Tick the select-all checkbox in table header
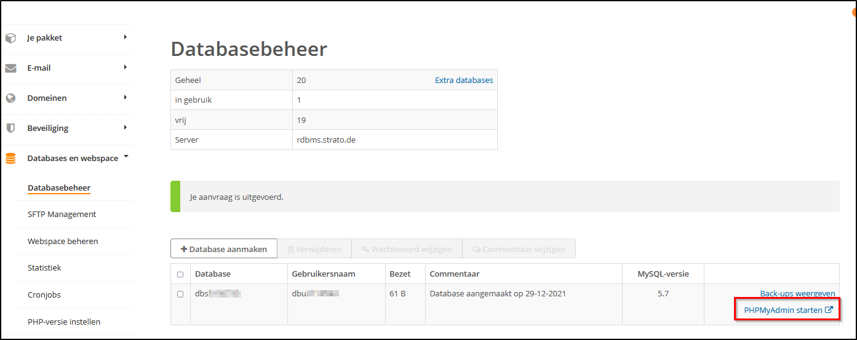Image resolution: width=857 pixels, height=340 pixels. (180, 274)
